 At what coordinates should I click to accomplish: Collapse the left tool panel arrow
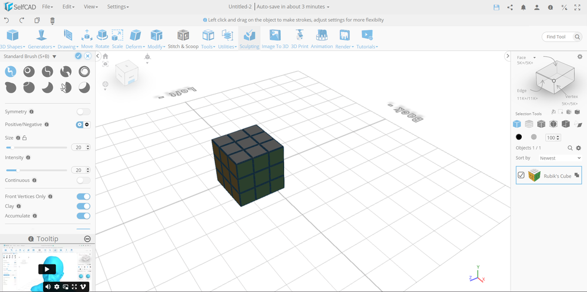pyautogui.click(x=98, y=56)
